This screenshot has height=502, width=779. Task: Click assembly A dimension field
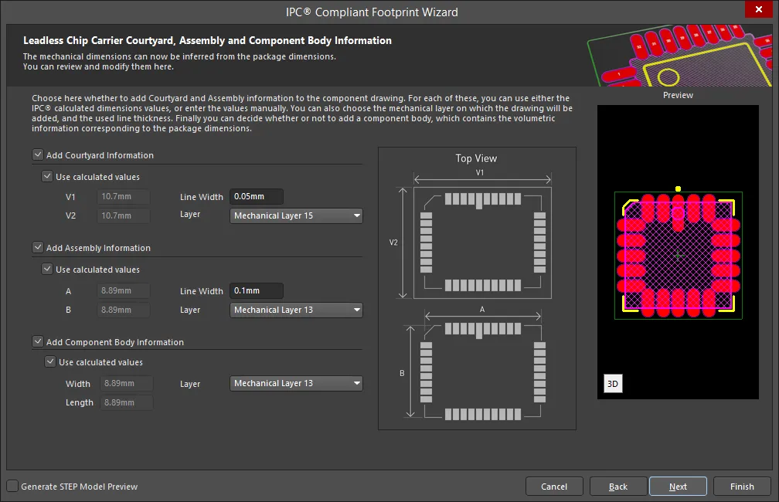123,290
